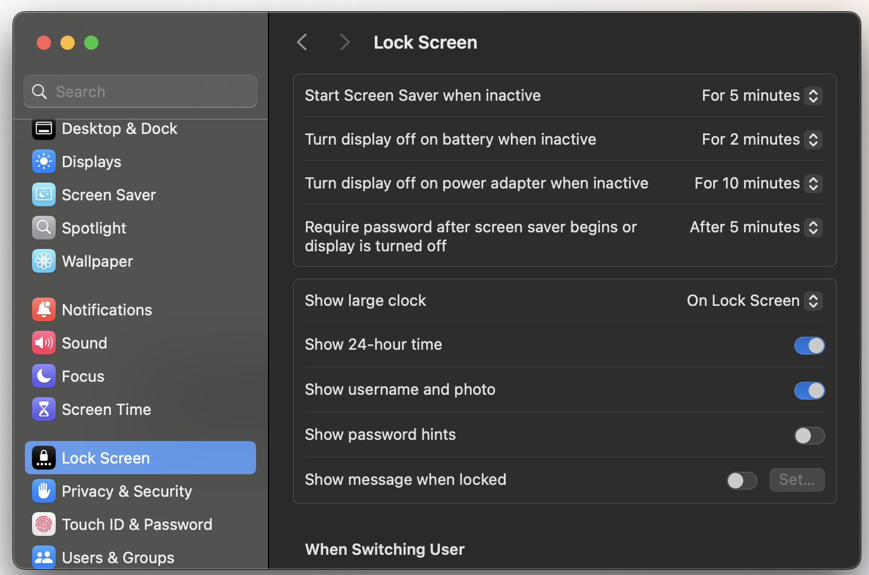Screen dimensions: 869x575
Task: Turn off Show username and photo
Action: pos(809,391)
